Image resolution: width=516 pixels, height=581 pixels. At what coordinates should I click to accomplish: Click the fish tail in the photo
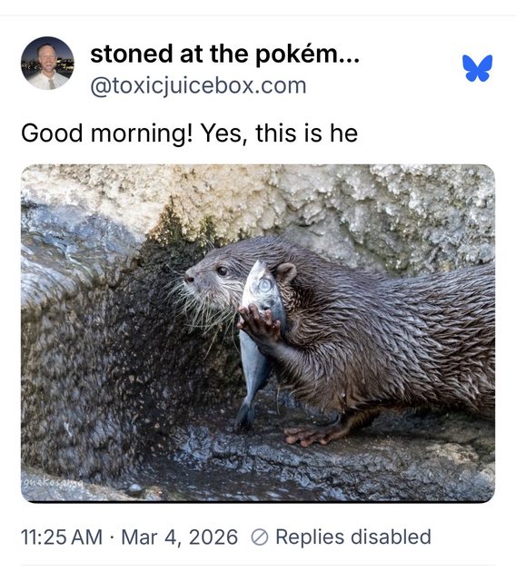244,415
